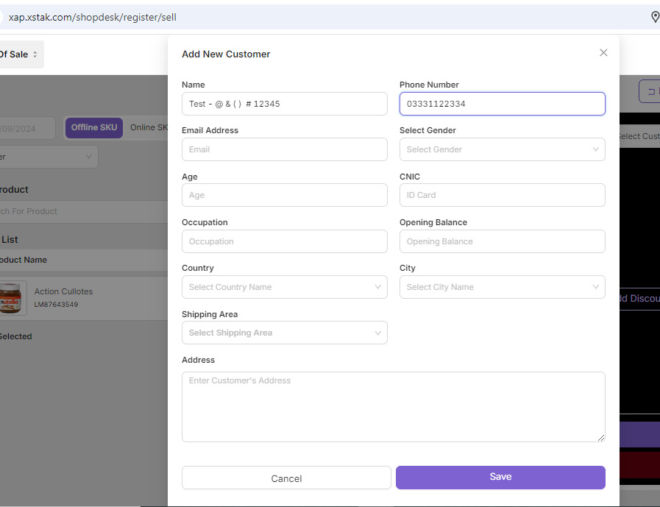This screenshot has height=507, width=660.
Task: Click the location pin icon in address bar
Action: click(x=655, y=17)
